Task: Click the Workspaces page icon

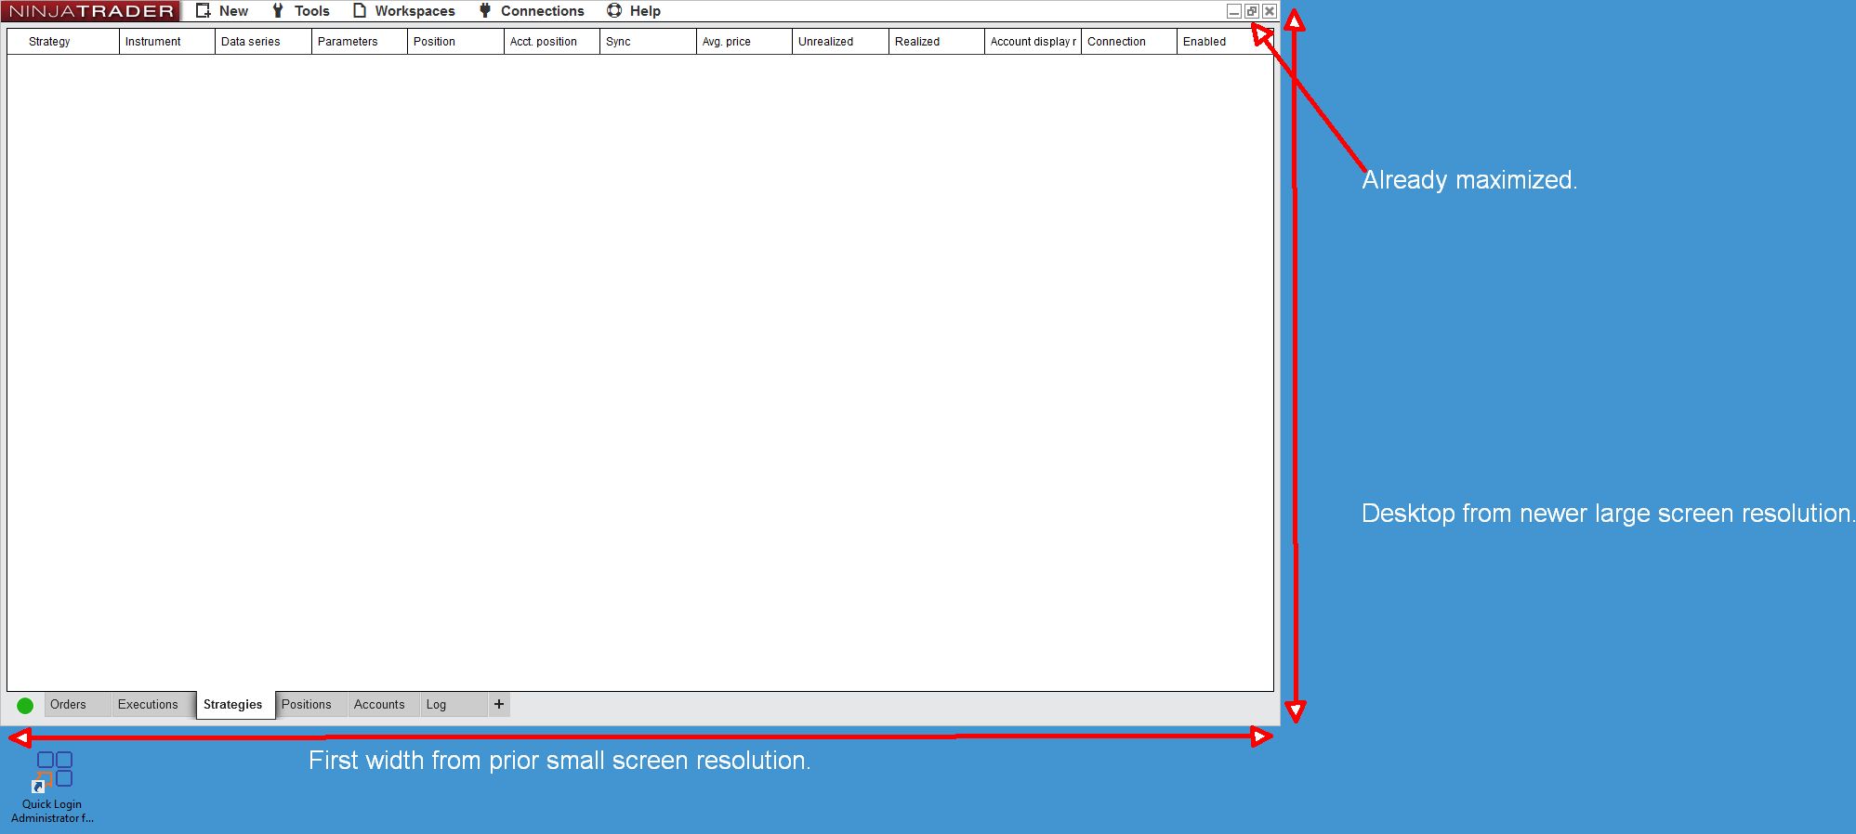Action: coord(360,11)
